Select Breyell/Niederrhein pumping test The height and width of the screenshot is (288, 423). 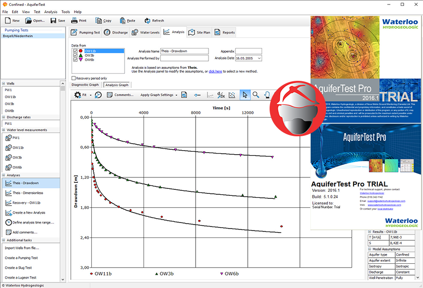pos(33,36)
